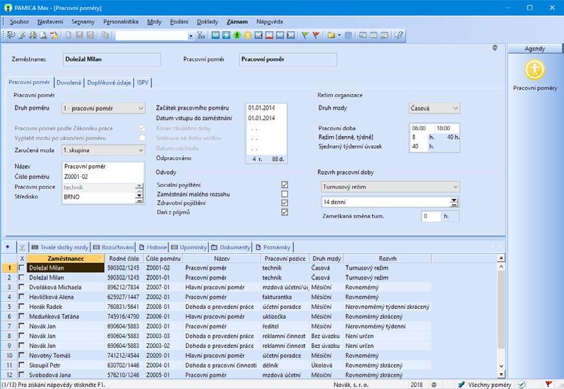Sort by the Pracovní pozice column header
Image resolution: width=564 pixels, height=389 pixels.
285,258
